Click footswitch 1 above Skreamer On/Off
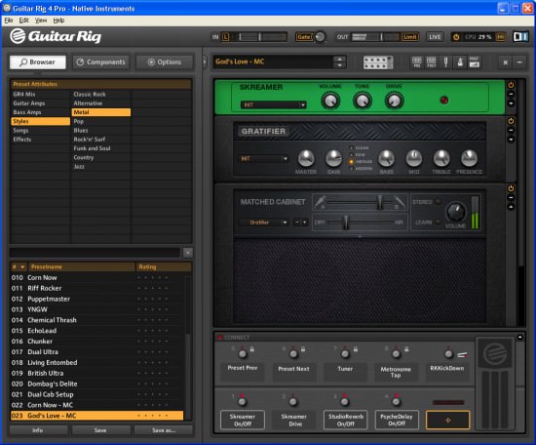 point(242,401)
